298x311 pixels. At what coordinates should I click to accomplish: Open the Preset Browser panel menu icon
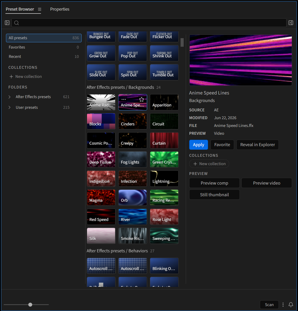coord(39,9)
